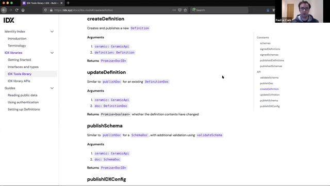Select IDX Tools library in sidebar
Image resolution: width=330 pixels, height=186 pixels.
[20, 74]
